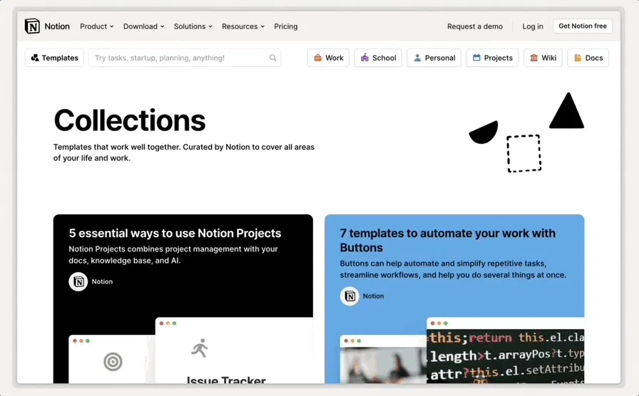Focus the template search field
The width and height of the screenshot is (639, 396).
pos(185,58)
